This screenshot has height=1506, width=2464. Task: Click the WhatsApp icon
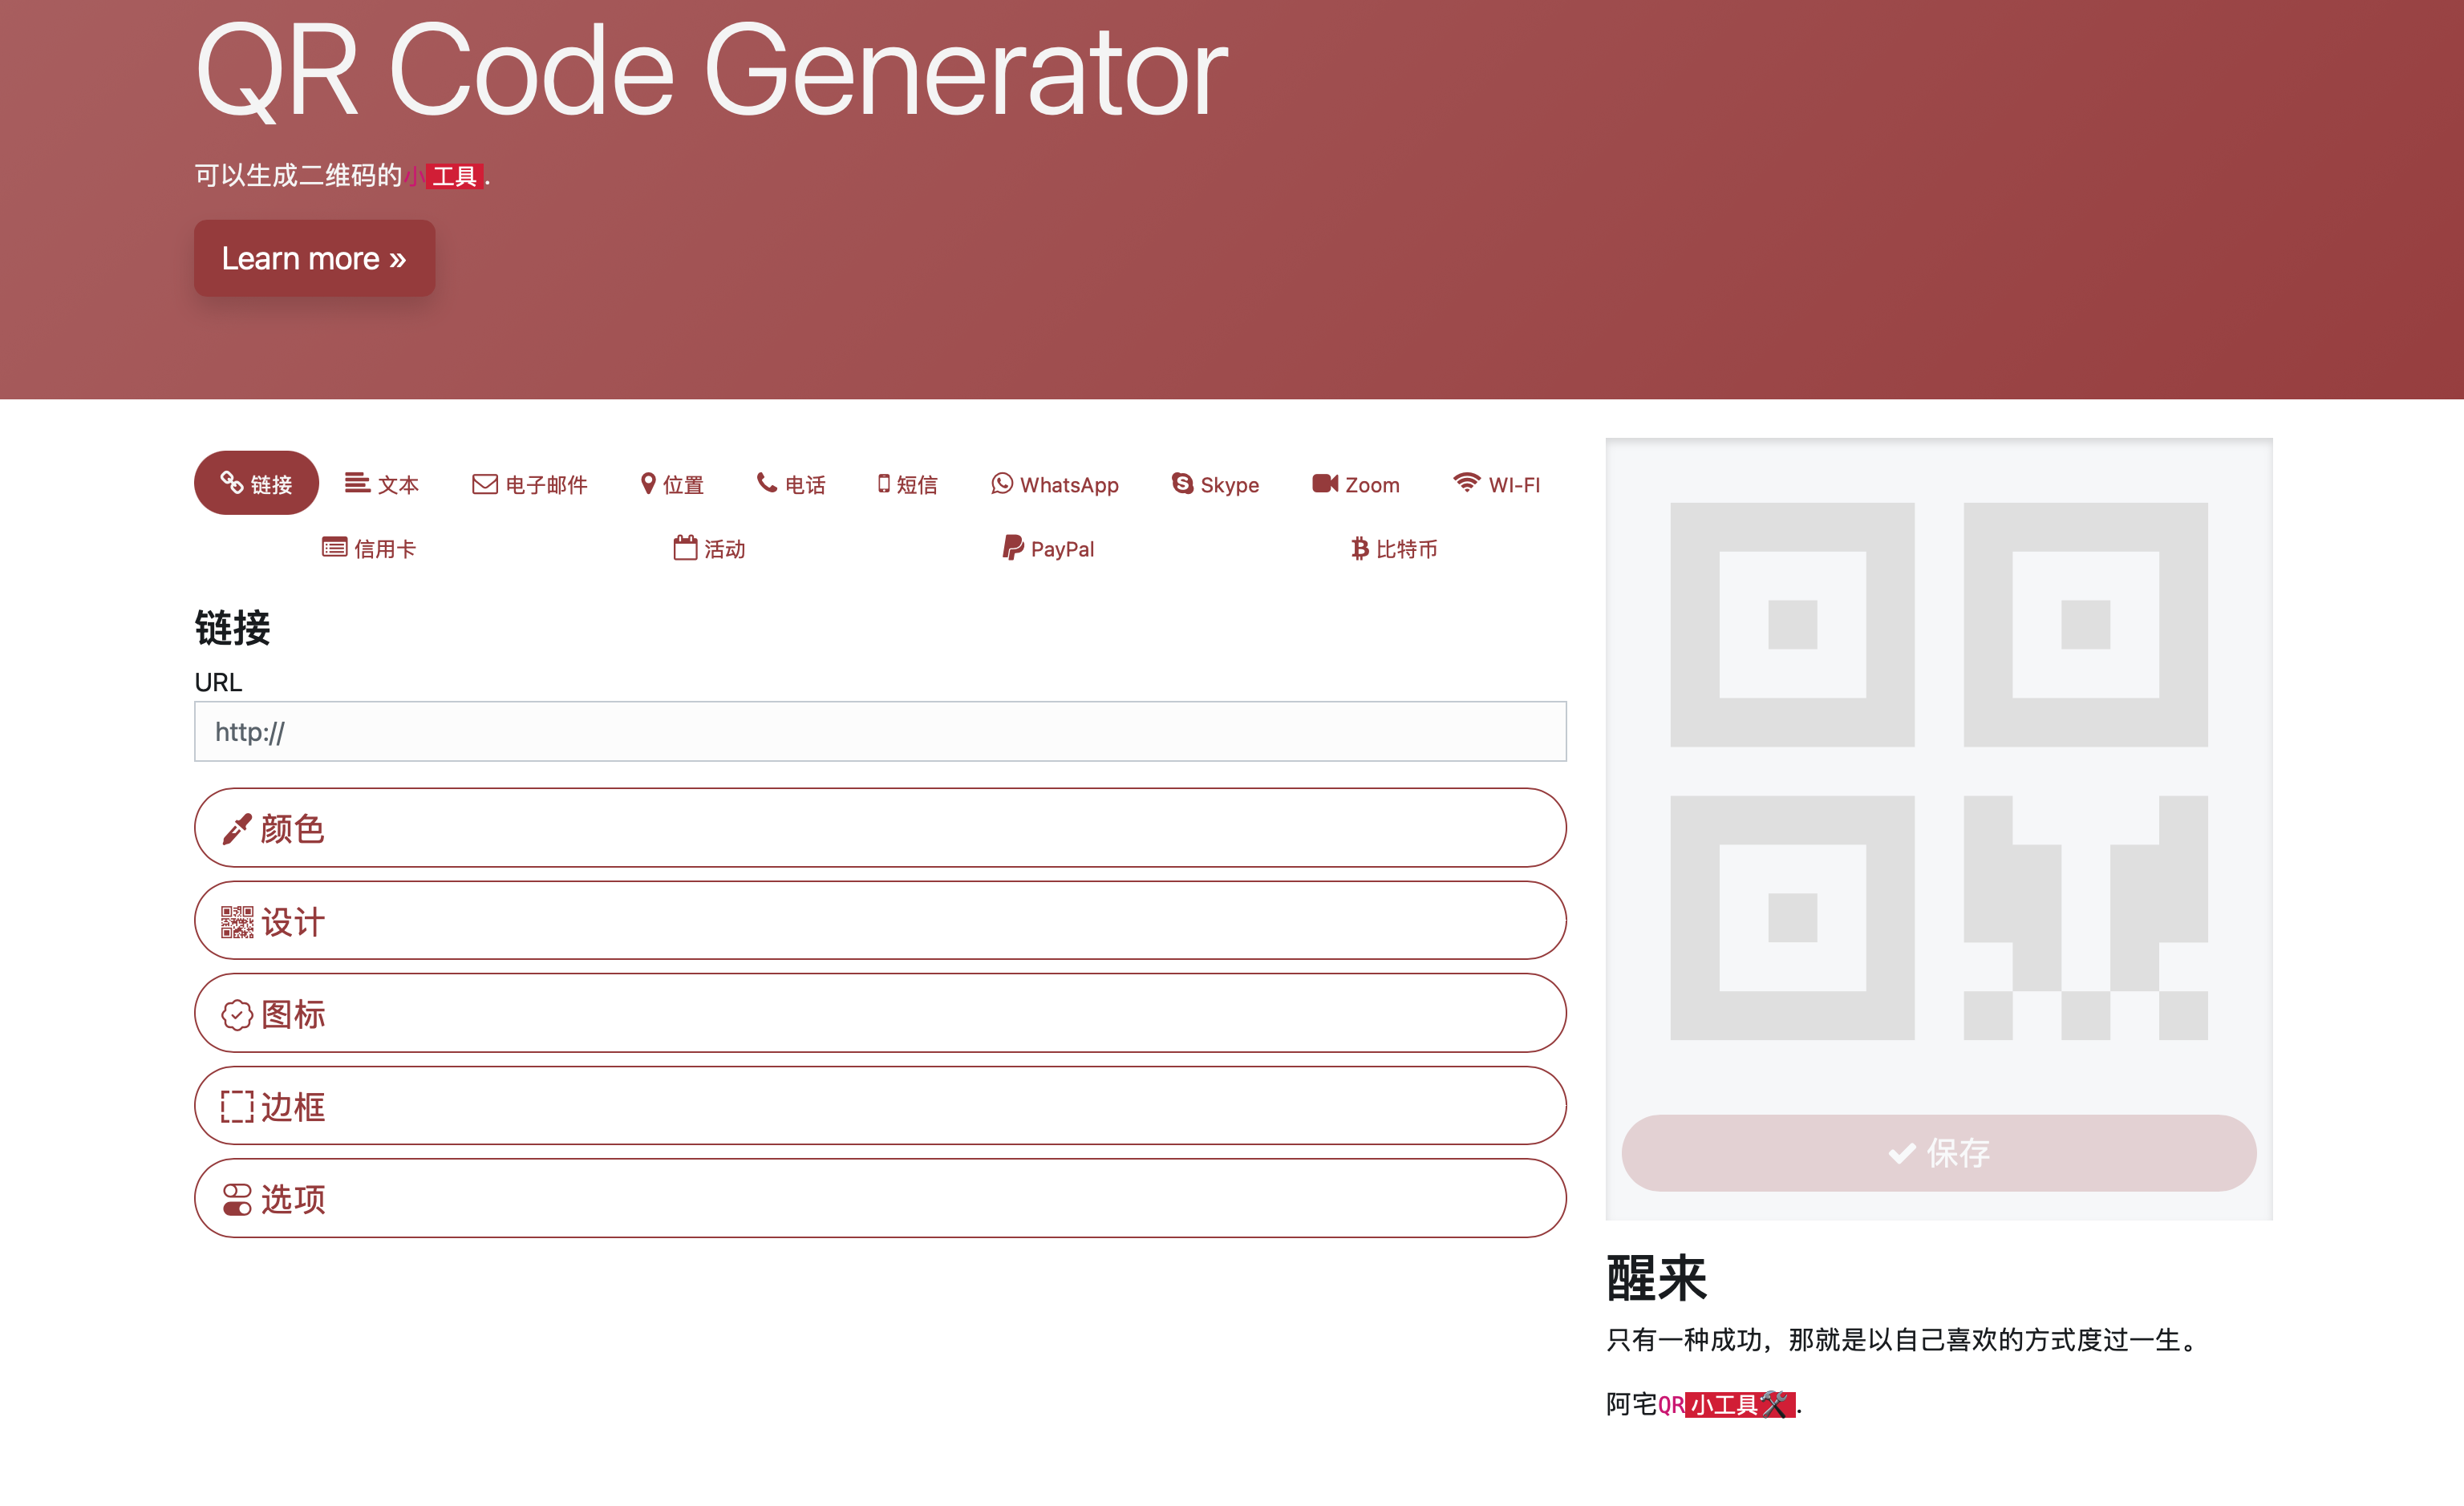(1002, 484)
